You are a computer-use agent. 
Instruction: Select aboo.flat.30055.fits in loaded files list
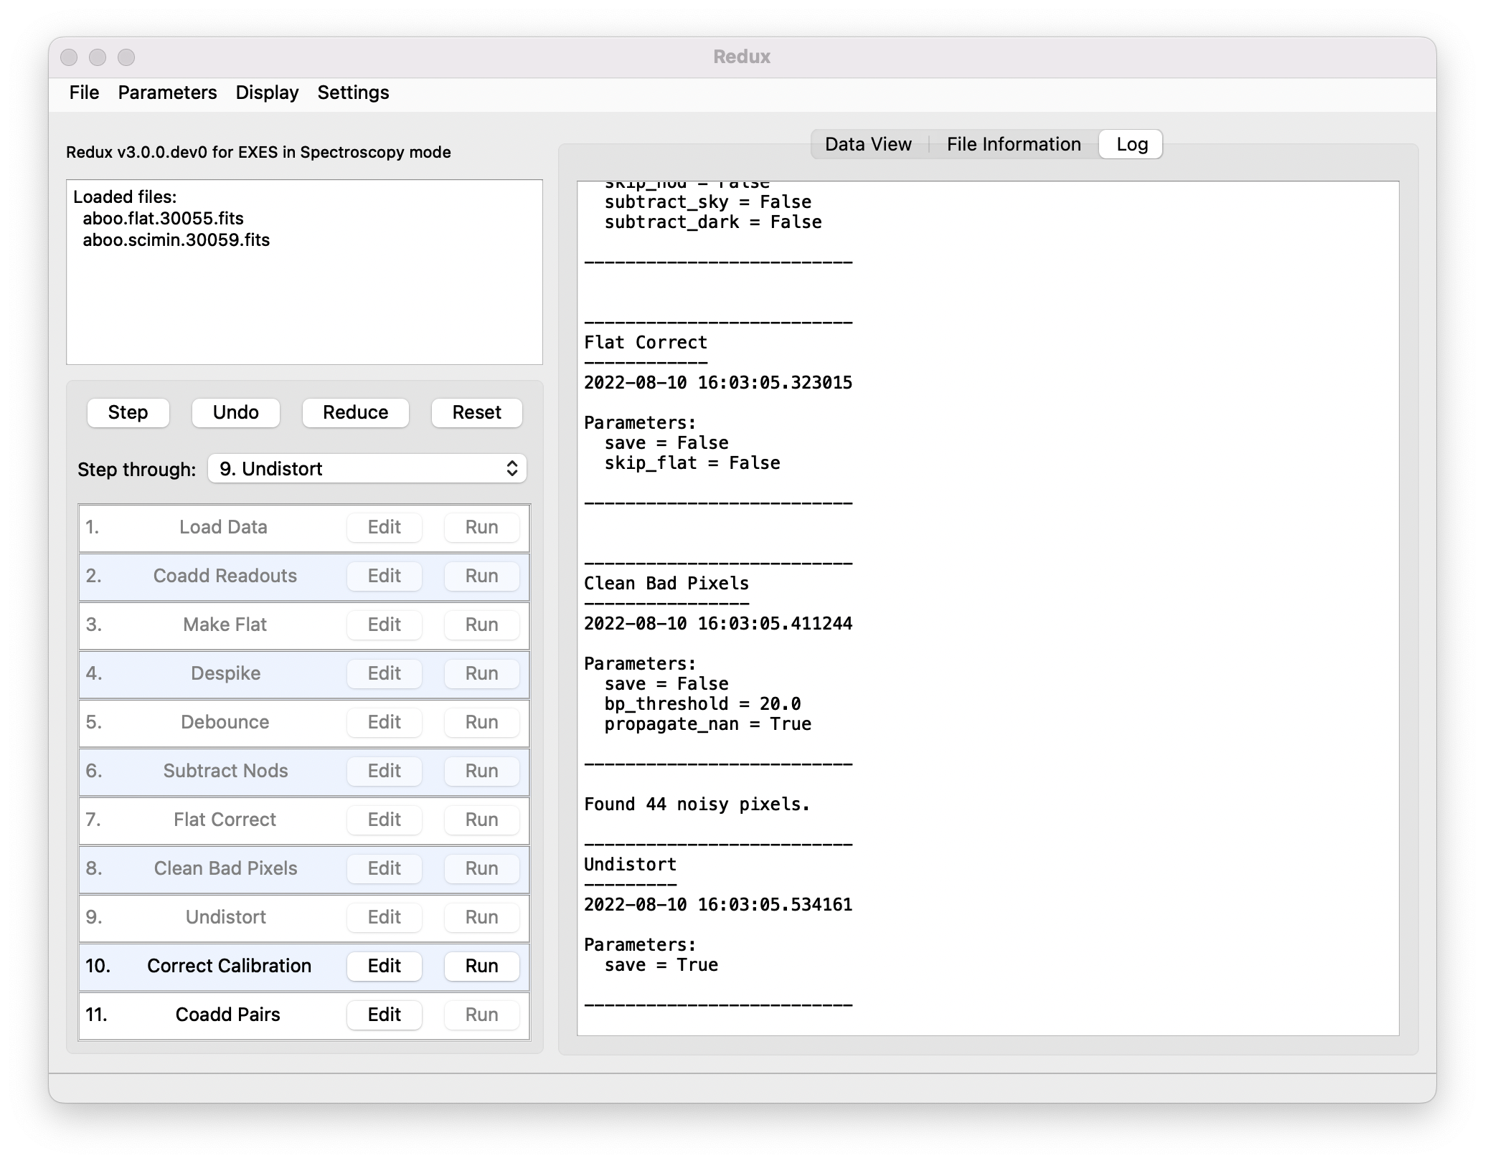(x=163, y=218)
